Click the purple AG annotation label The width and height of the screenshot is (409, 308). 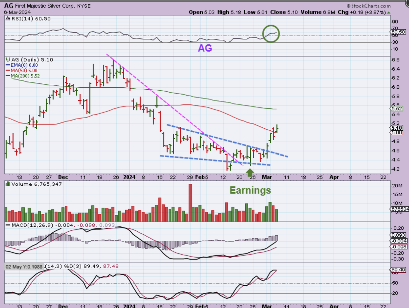click(205, 48)
